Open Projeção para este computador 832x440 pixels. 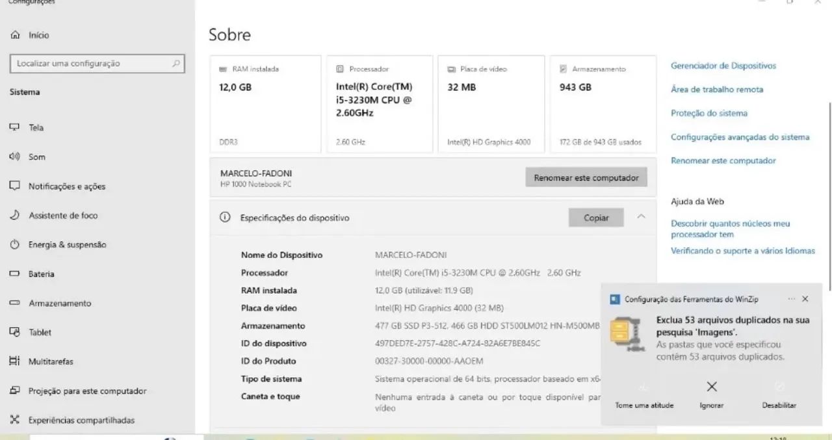point(78,391)
